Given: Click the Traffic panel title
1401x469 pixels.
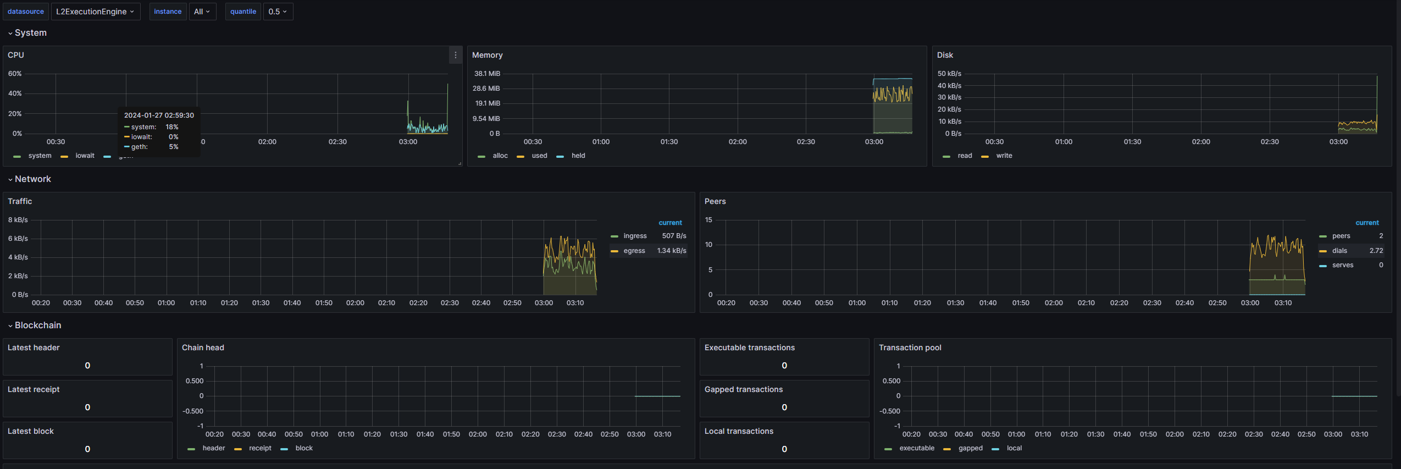Looking at the screenshot, I should [x=20, y=201].
